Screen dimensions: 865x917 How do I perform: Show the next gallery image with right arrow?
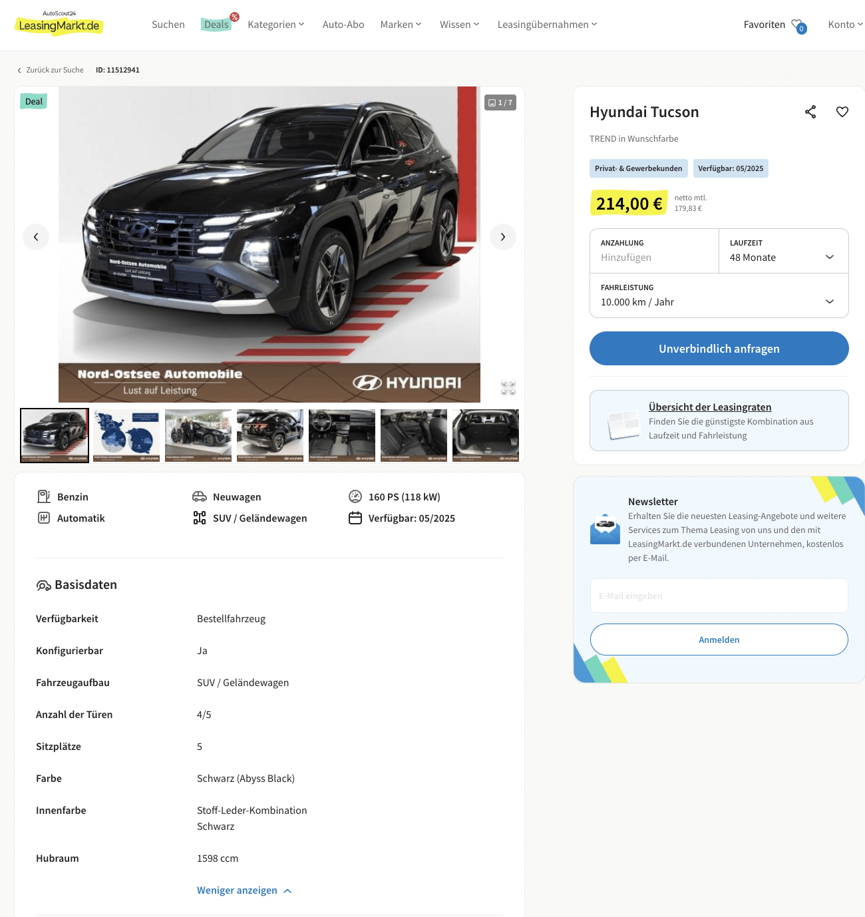[x=503, y=237]
